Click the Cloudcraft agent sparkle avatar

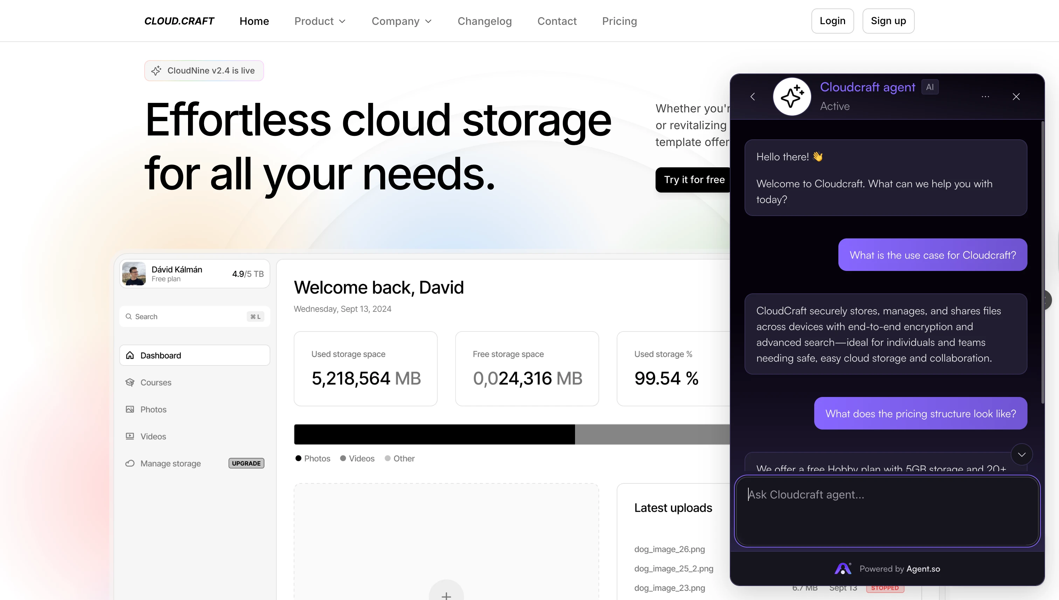(791, 96)
